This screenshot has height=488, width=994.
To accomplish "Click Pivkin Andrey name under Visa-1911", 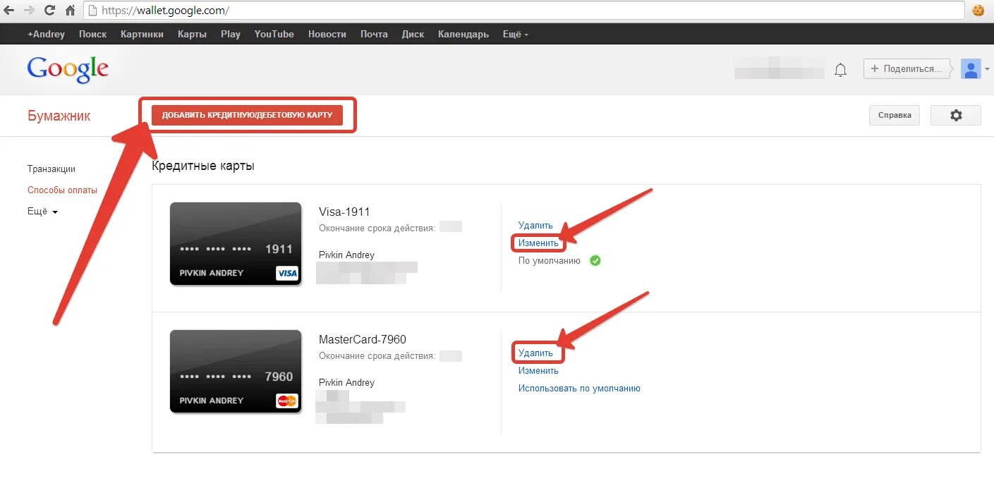I will [x=346, y=255].
